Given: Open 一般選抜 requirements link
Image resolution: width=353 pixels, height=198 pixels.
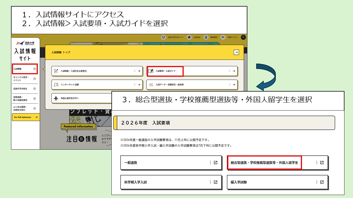Looking at the screenshot, I should click(171, 163).
